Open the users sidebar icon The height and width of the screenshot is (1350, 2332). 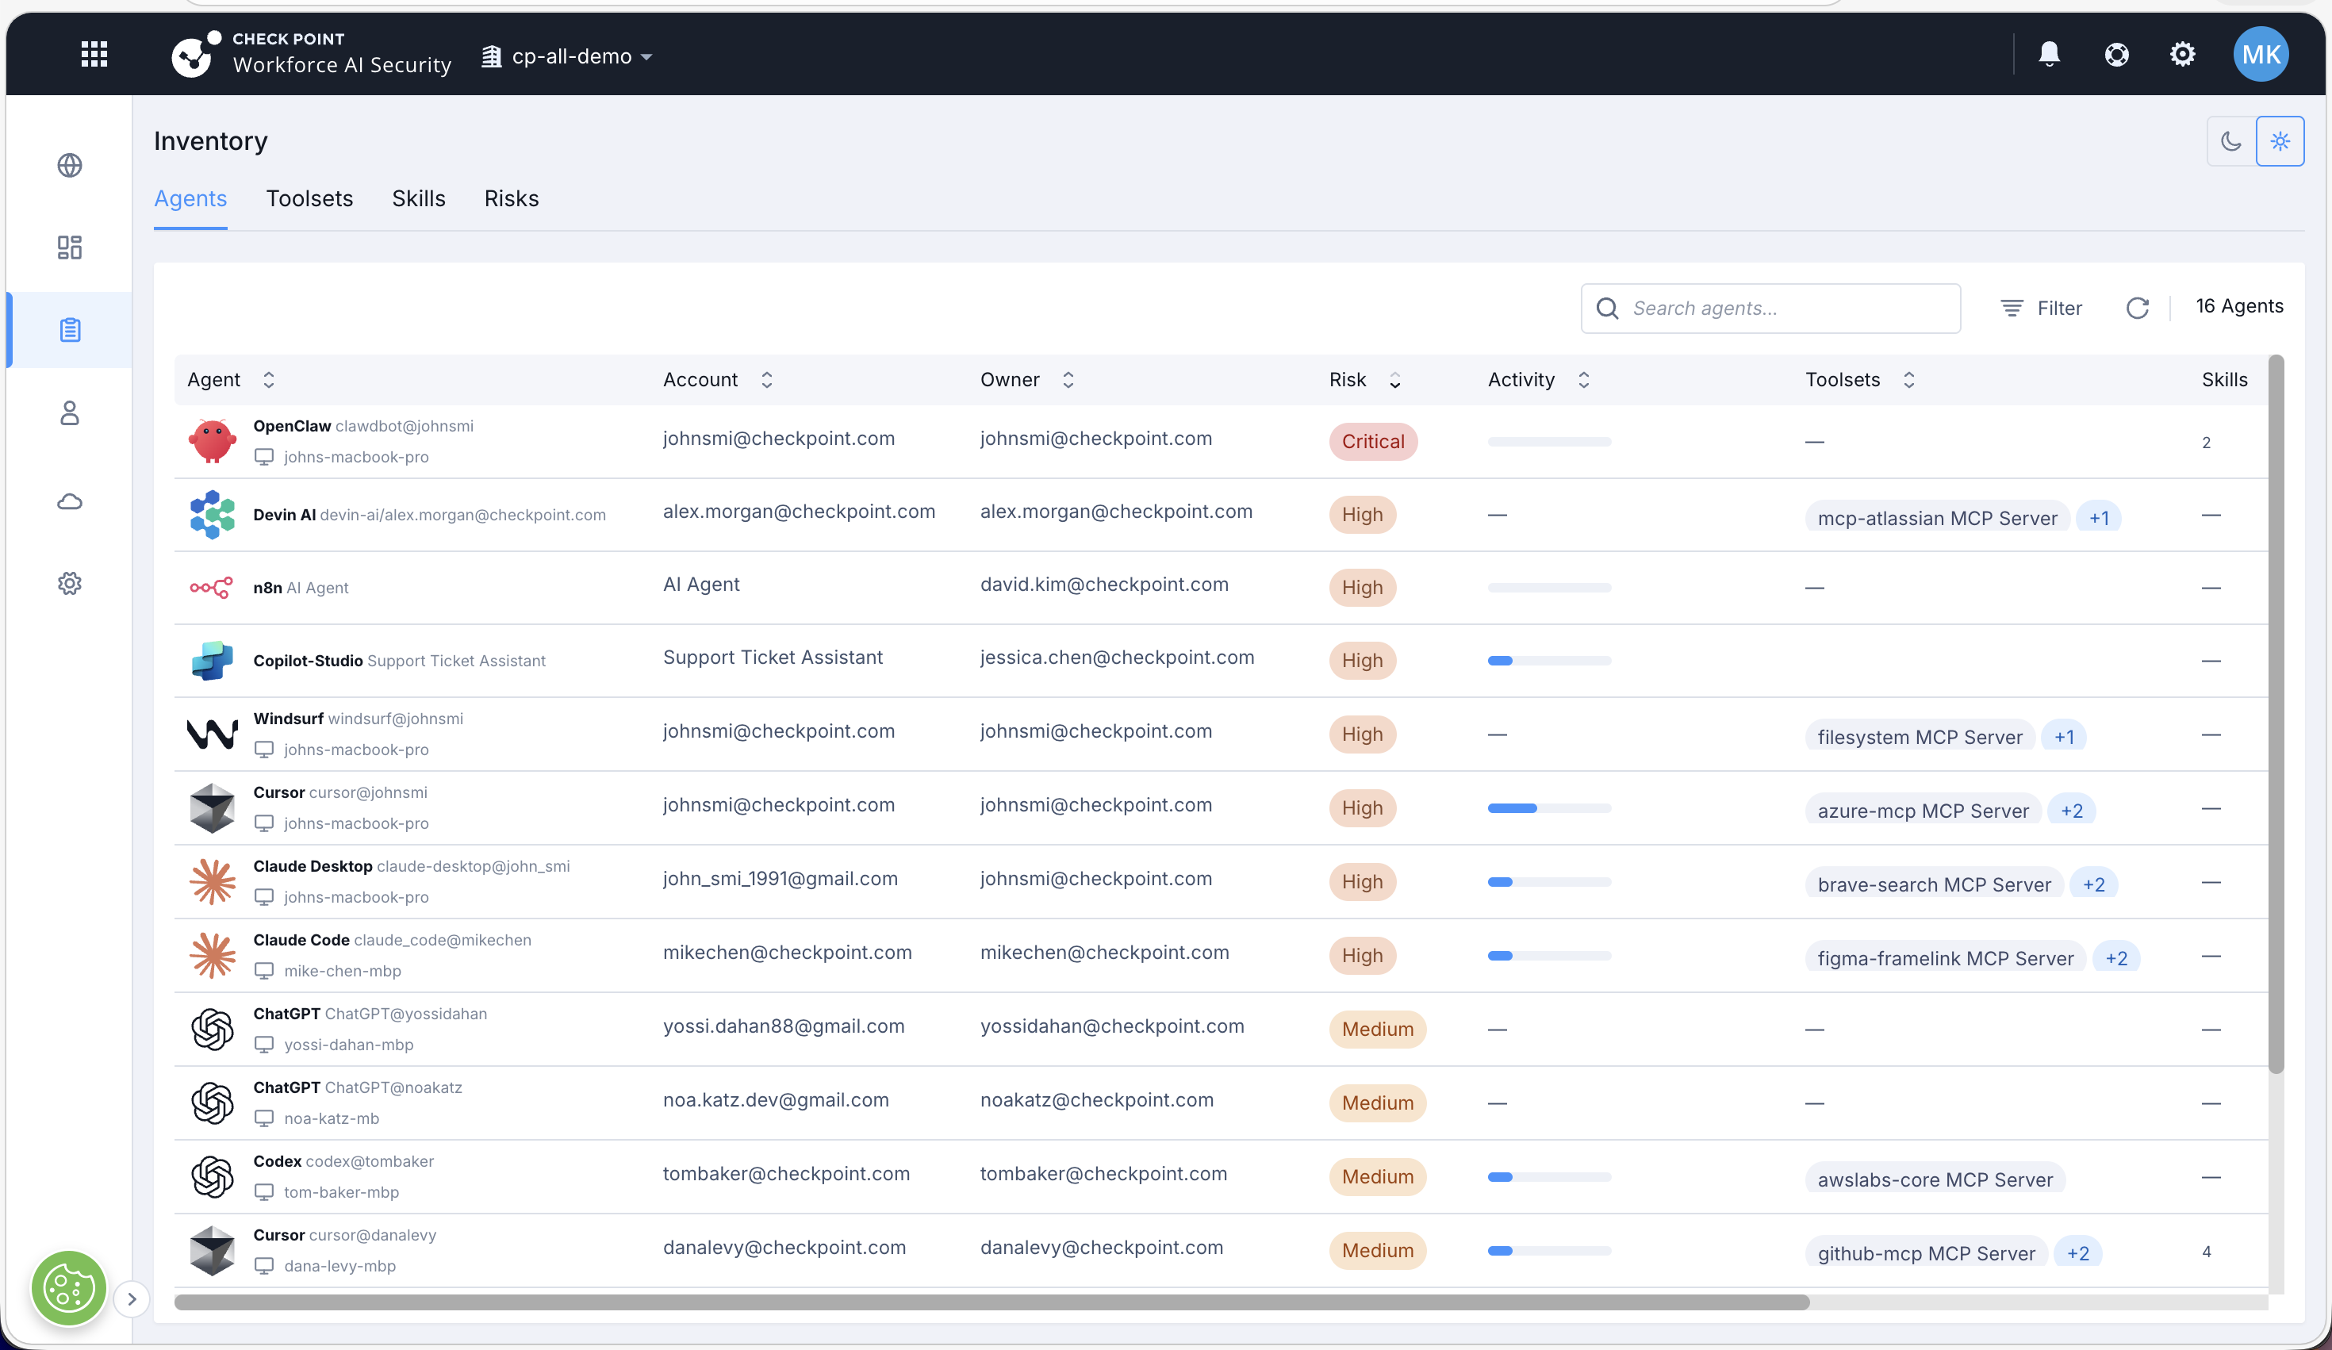click(x=70, y=412)
